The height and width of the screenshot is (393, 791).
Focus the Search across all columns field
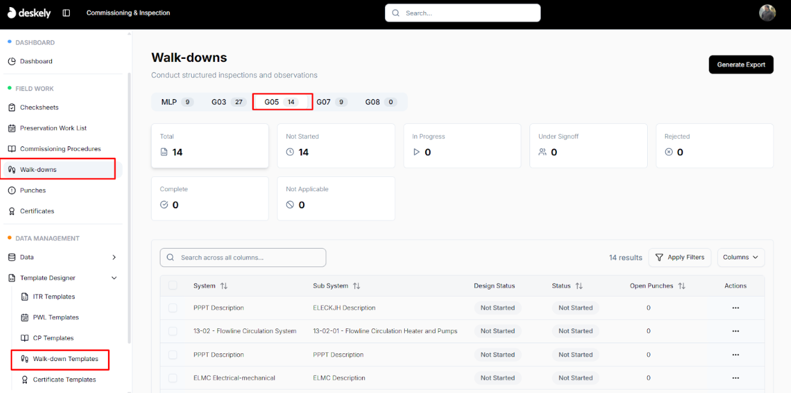243,258
